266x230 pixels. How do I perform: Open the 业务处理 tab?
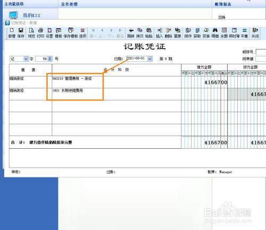pyautogui.click(x=69, y=4)
